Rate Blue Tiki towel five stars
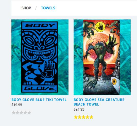This screenshot has height=126, width=137. (x=29, y=113)
